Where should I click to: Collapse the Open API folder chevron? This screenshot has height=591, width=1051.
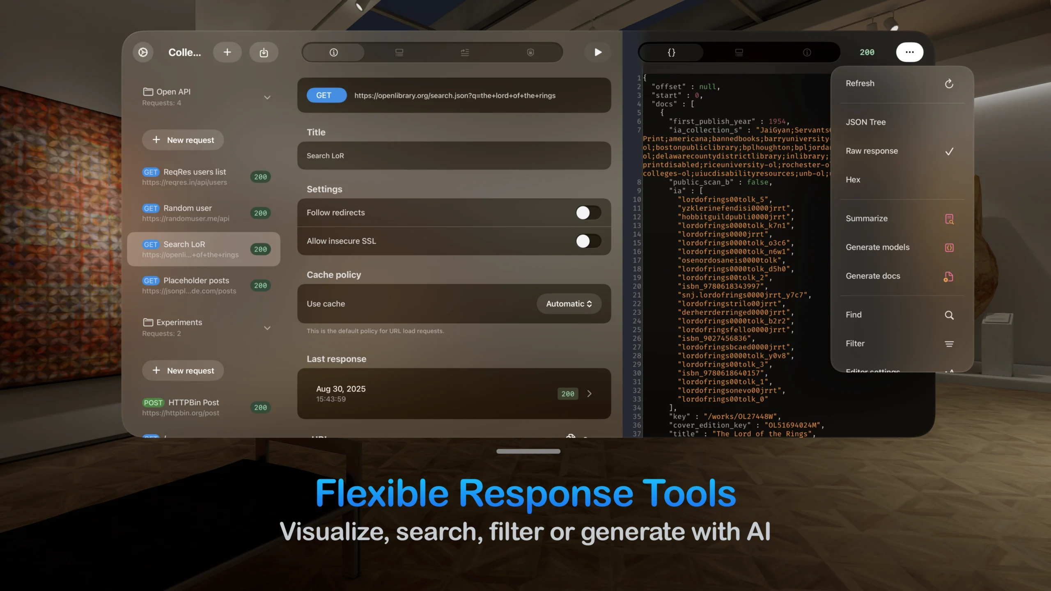point(267,97)
